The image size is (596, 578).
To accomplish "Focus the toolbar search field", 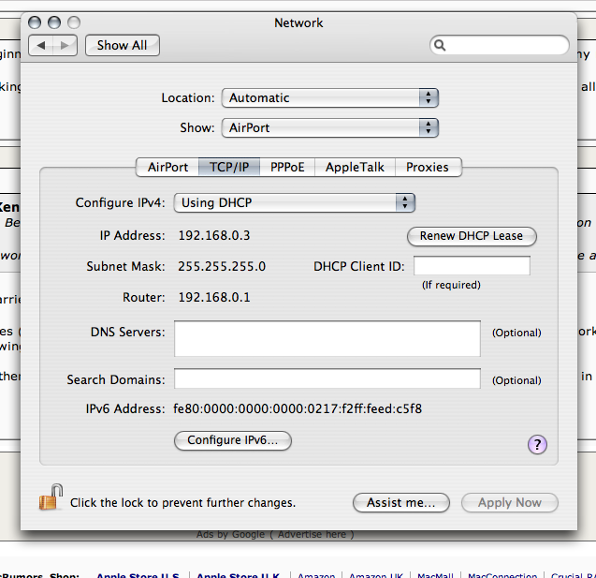I will pos(499,45).
